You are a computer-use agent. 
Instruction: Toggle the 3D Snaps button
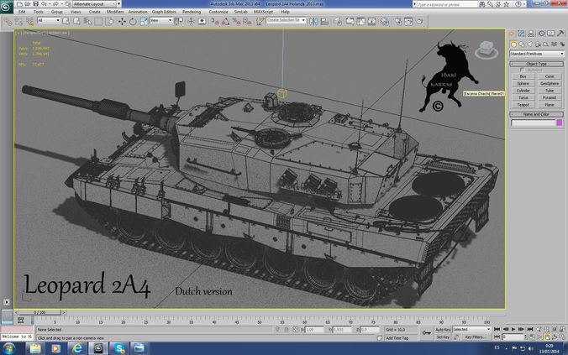pos(215,22)
